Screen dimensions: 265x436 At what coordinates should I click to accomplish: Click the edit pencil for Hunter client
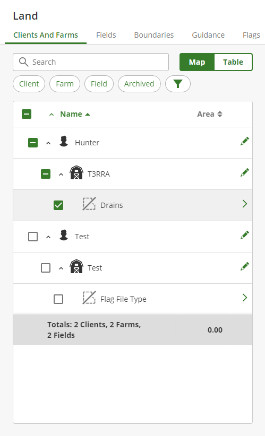coord(245,141)
